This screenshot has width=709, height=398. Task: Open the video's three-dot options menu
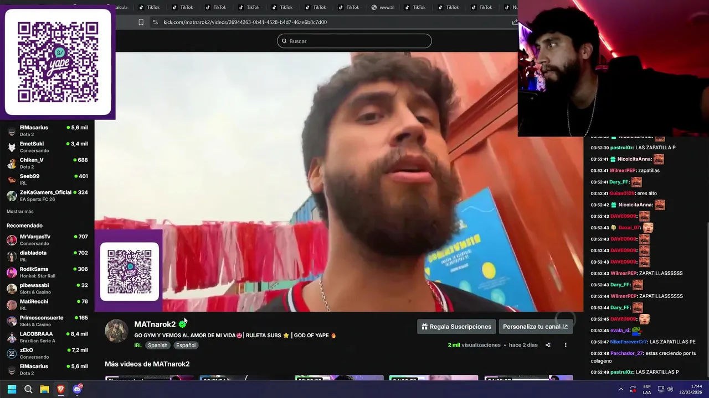pyautogui.click(x=566, y=345)
